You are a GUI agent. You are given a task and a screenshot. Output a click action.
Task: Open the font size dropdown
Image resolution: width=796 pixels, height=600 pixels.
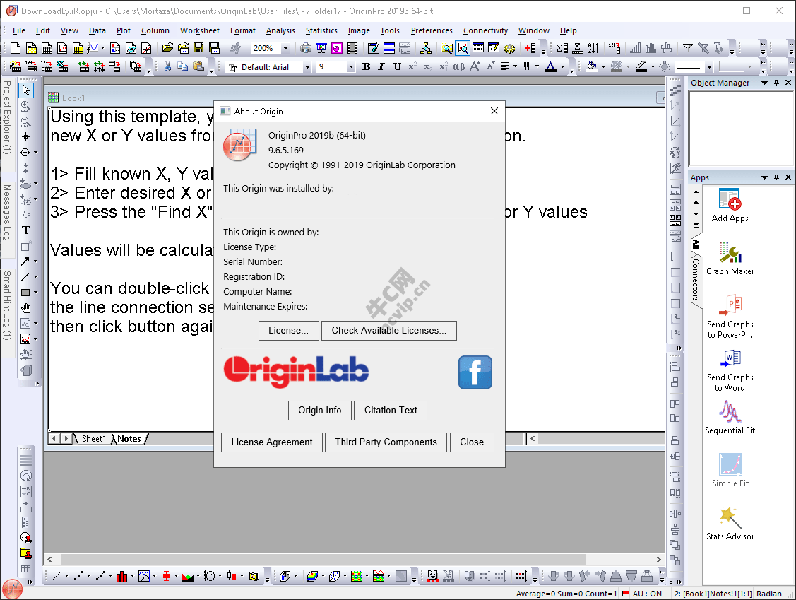(x=351, y=67)
